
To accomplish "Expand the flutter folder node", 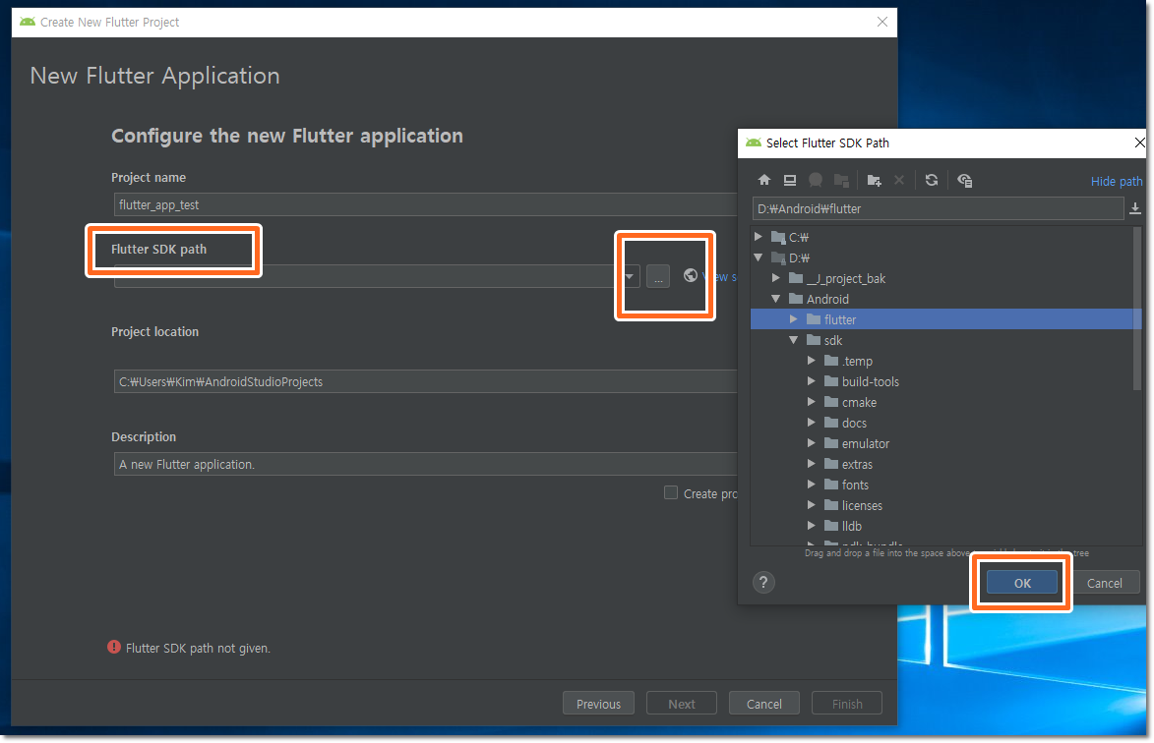I will (794, 319).
